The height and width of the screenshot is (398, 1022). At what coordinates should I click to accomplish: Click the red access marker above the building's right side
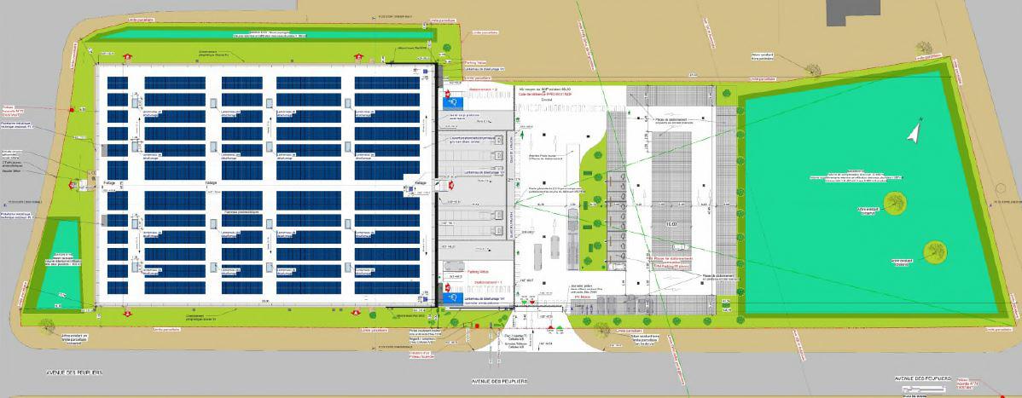pyautogui.click(x=357, y=57)
